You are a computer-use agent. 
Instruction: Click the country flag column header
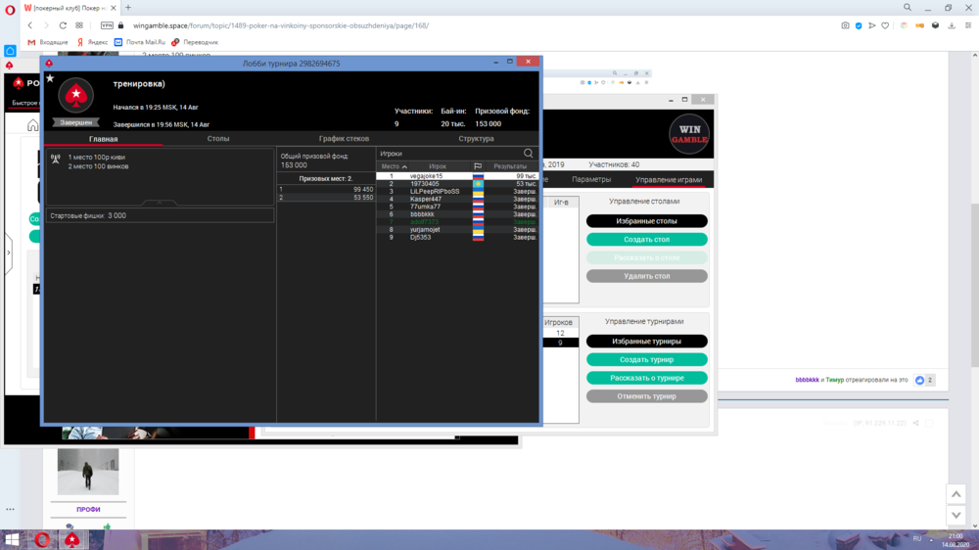click(478, 166)
